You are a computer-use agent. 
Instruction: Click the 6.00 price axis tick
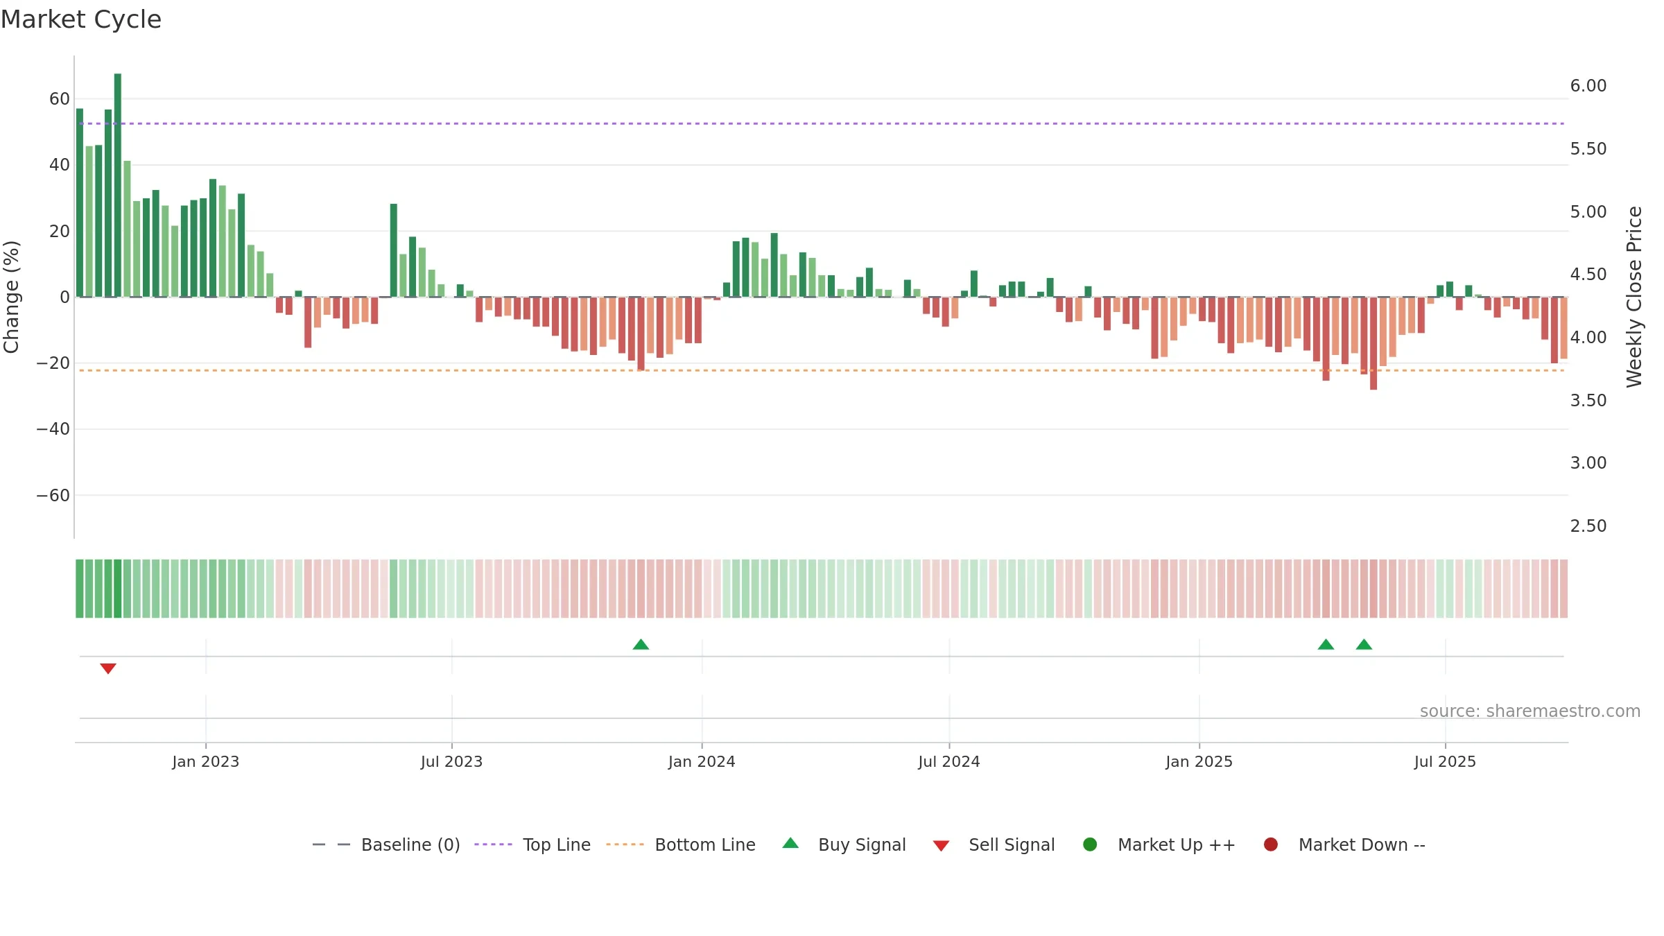[x=1588, y=86]
